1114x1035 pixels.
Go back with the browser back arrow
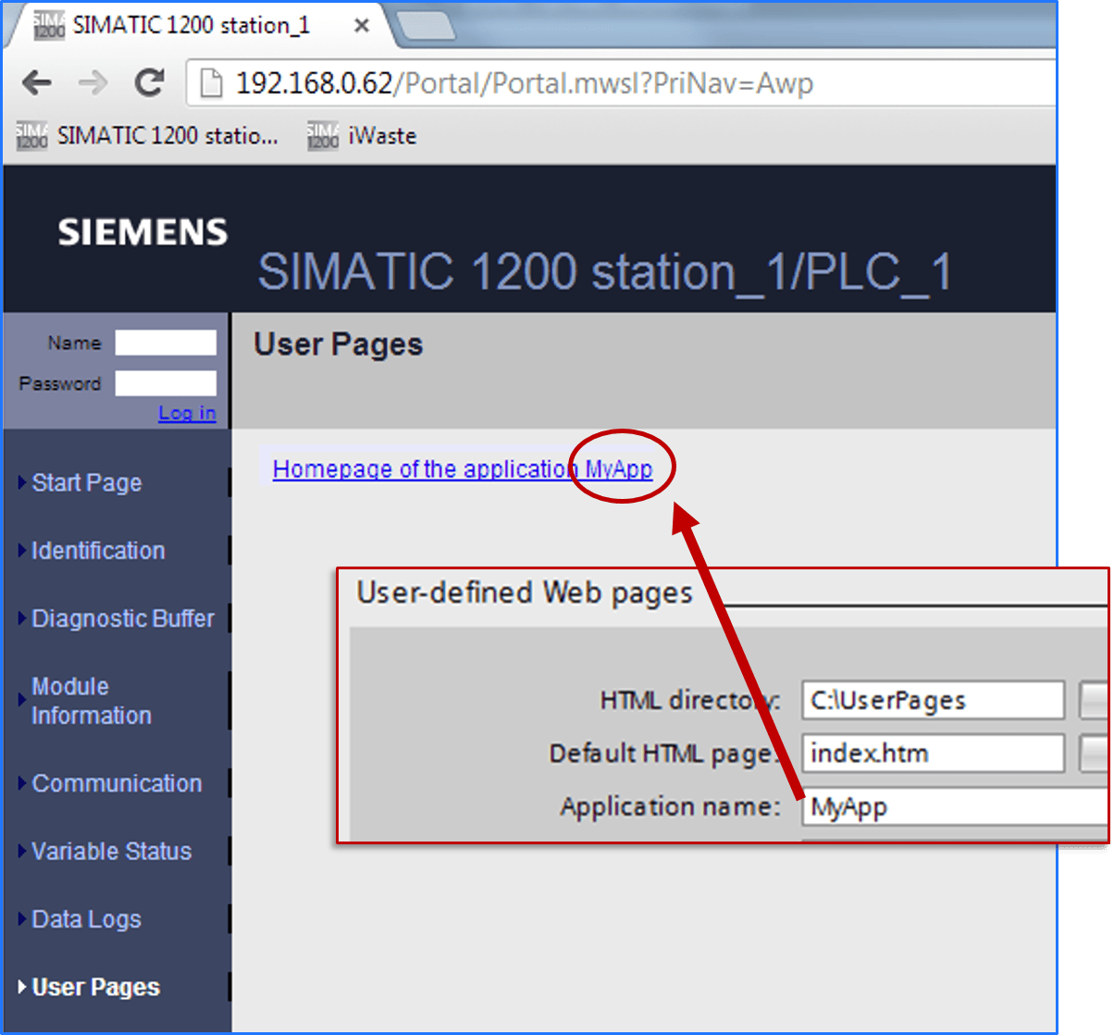coord(37,83)
